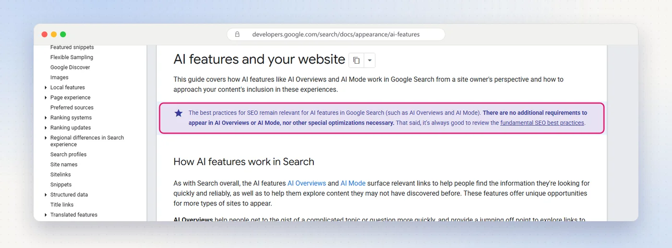Screen dimensions: 672x248
Task: Click the AI features and your website heading
Action: [x=259, y=59]
